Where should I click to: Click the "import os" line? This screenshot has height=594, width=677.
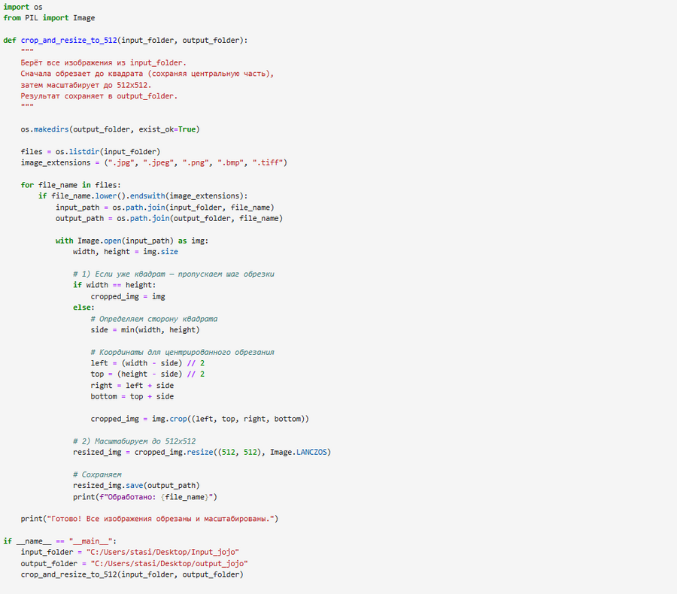click(23, 7)
